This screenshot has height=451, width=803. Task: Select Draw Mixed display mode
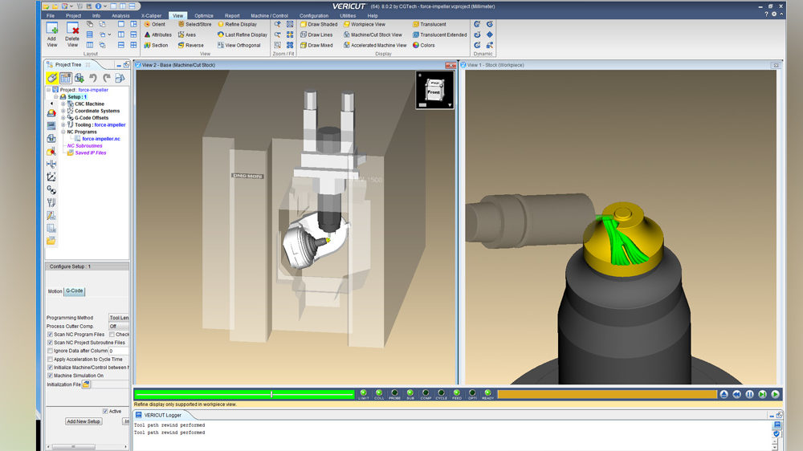[316, 45]
